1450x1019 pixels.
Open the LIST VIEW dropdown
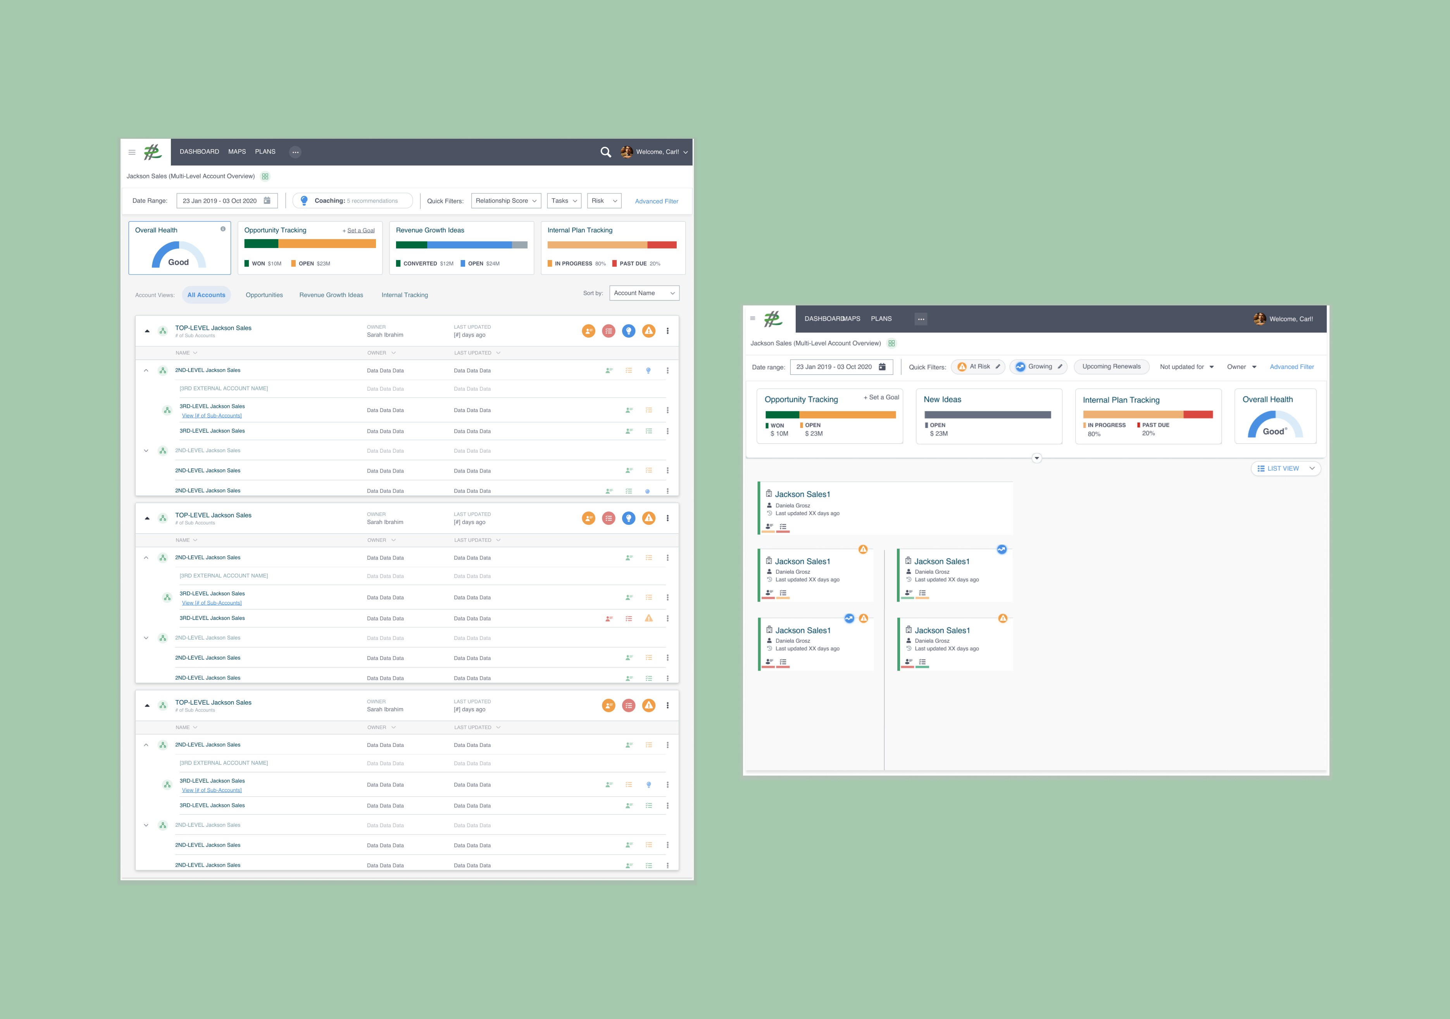[x=1285, y=469]
